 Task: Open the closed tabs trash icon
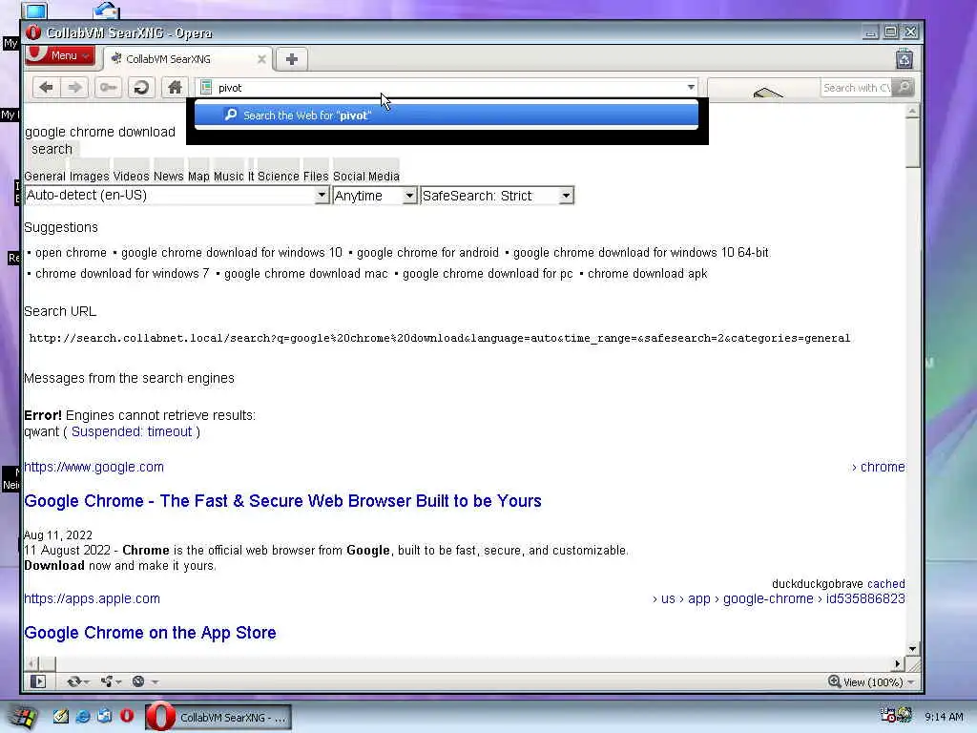coord(904,59)
